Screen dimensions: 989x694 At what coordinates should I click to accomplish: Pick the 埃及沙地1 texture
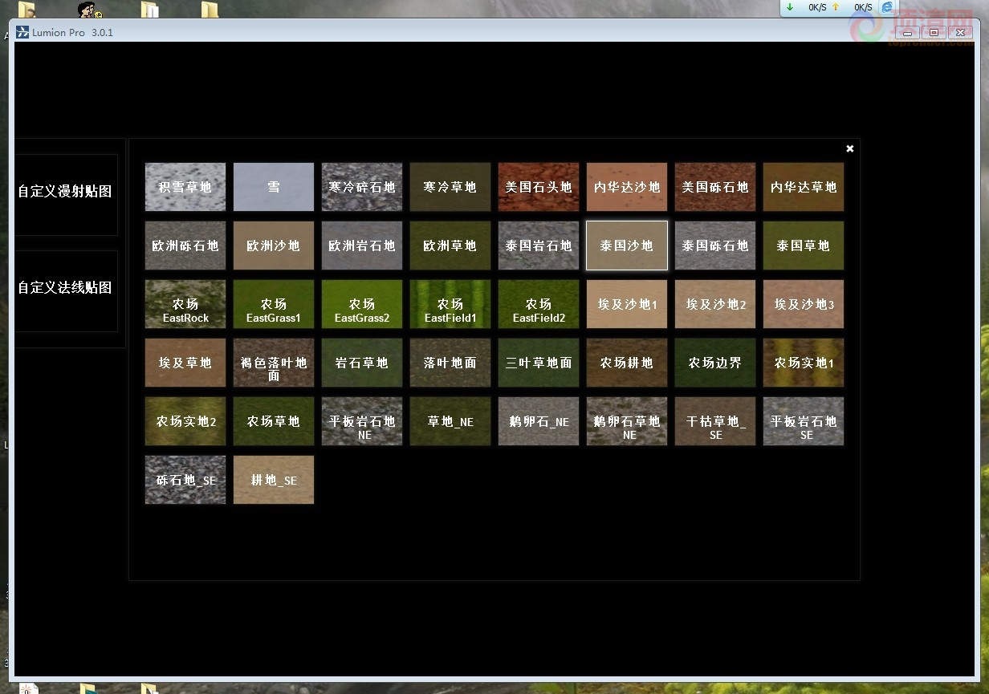click(x=627, y=304)
